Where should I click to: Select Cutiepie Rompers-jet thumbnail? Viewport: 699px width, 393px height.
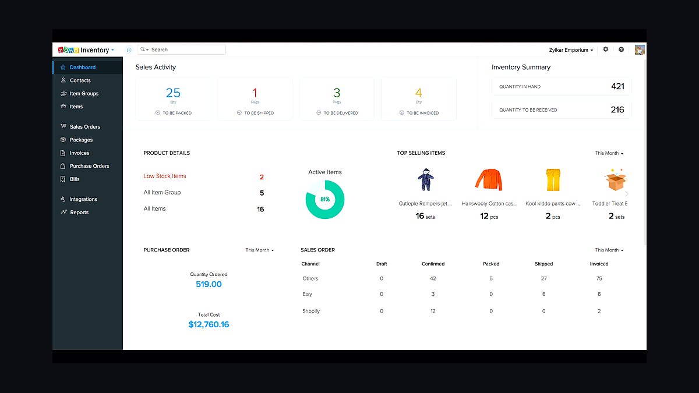pos(425,180)
